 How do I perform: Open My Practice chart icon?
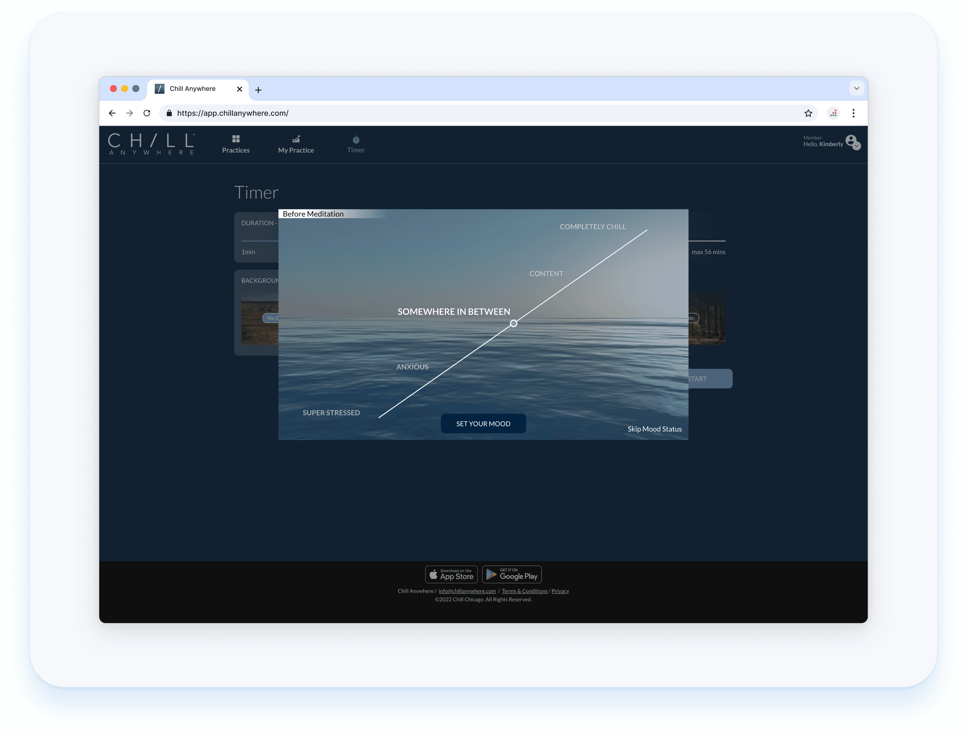(296, 139)
